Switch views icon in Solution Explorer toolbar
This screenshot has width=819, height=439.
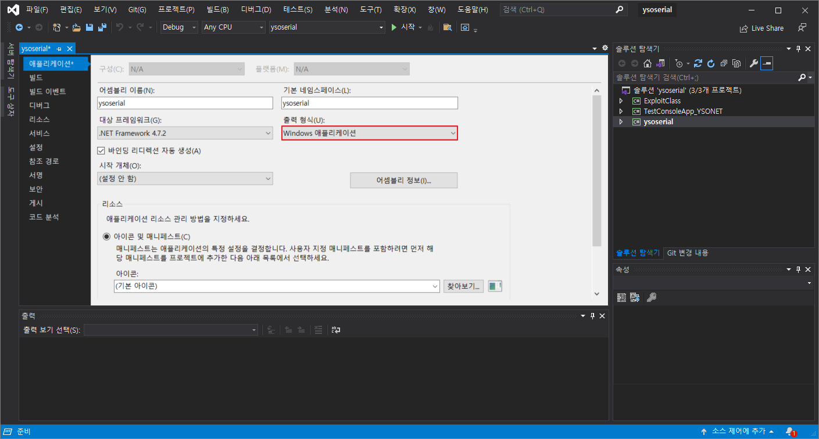[660, 63]
